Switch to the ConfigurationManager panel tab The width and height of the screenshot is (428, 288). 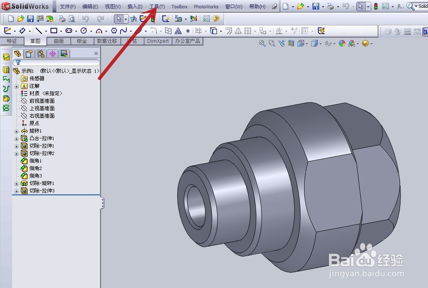[41, 54]
